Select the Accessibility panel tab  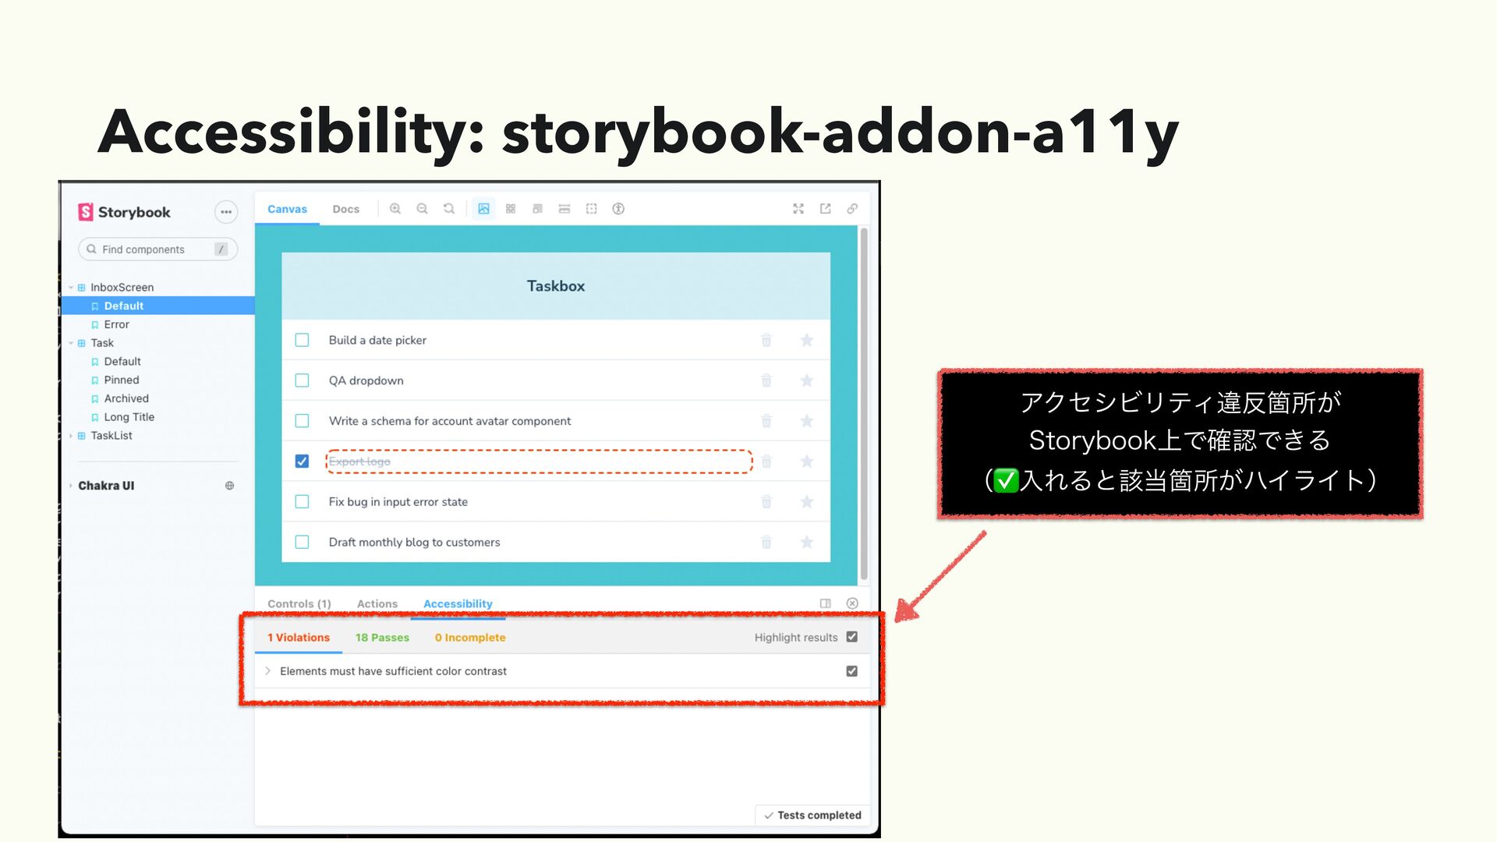[458, 604]
